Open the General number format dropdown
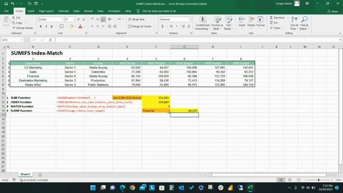This screenshot has height=193, width=343. 189,19
